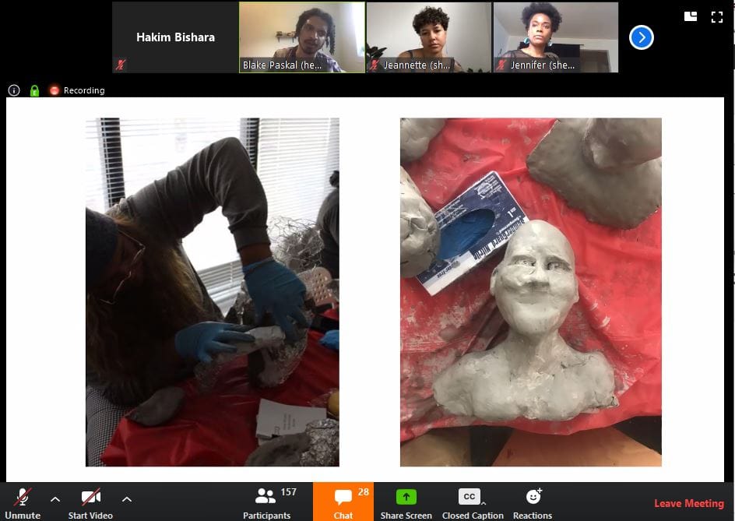Show next participants with the blue arrow
Viewport: 735px width, 521px height.
pyautogui.click(x=641, y=37)
